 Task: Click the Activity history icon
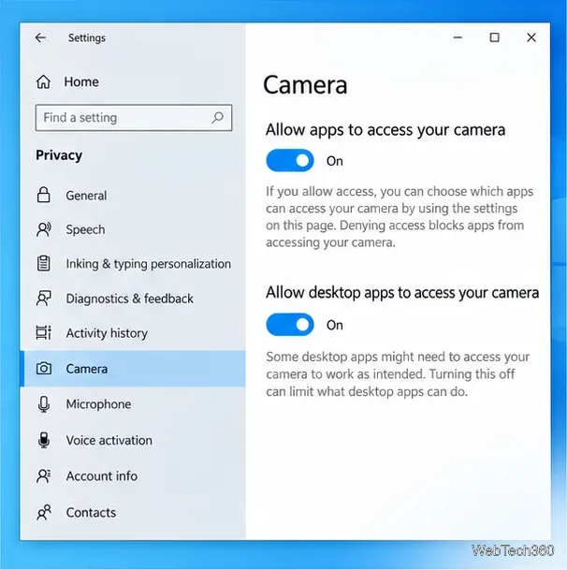click(44, 332)
